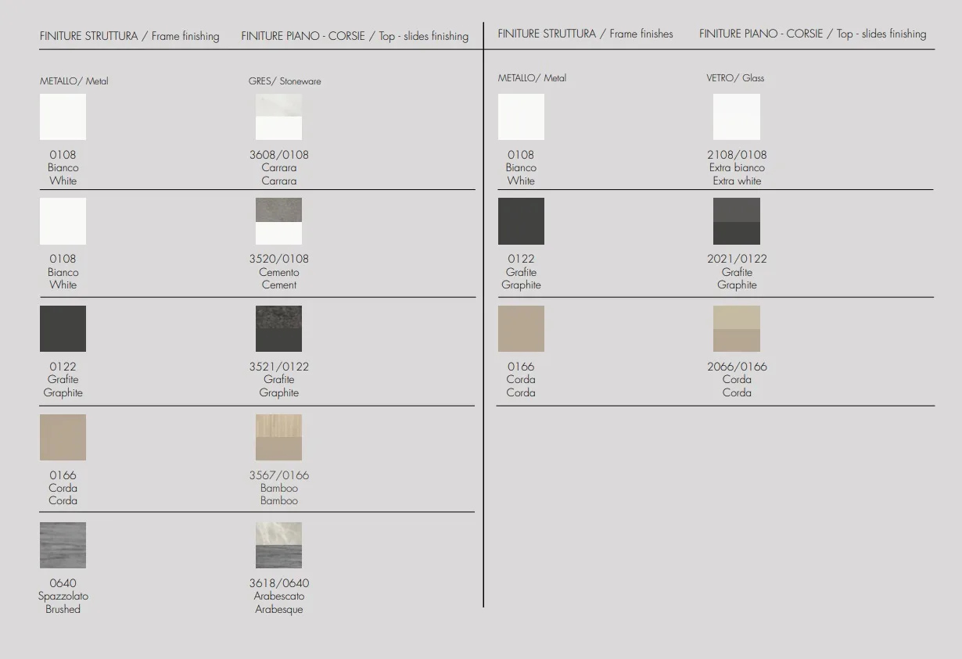Image resolution: width=962 pixels, height=659 pixels.
Task: Select the 0640 Spazzolato brushed metal swatch
Action: pos(63,545)
